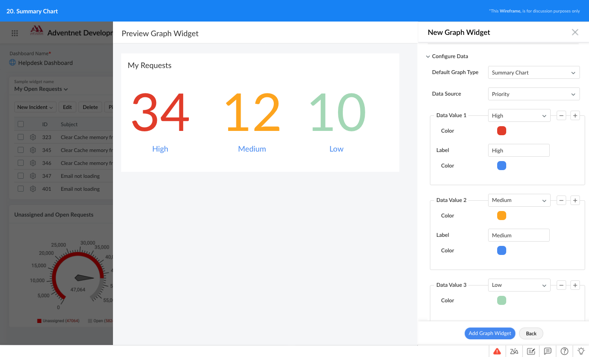Image resolution: width=589 pixels, height=357 pixels.
Task: Open the apps grid icon
Action: click(15, 33)
